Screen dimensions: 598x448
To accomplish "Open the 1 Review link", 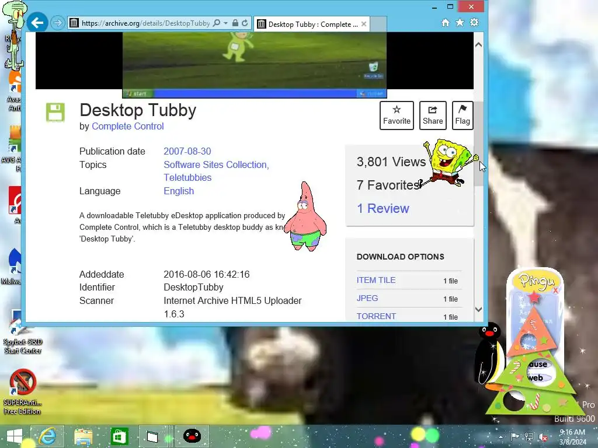I will point(383,208).
